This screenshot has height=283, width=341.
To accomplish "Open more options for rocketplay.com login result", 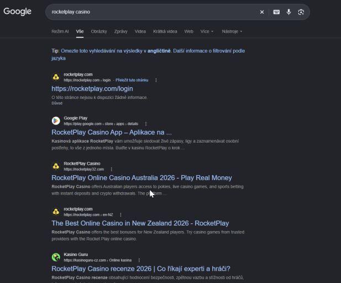I will pyautogui.click(x=156, y=80).
